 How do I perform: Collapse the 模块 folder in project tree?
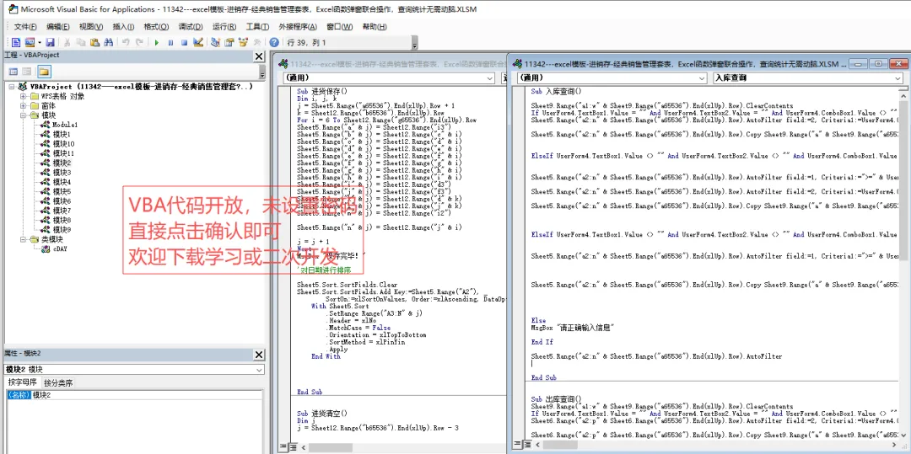pos(24,115)
